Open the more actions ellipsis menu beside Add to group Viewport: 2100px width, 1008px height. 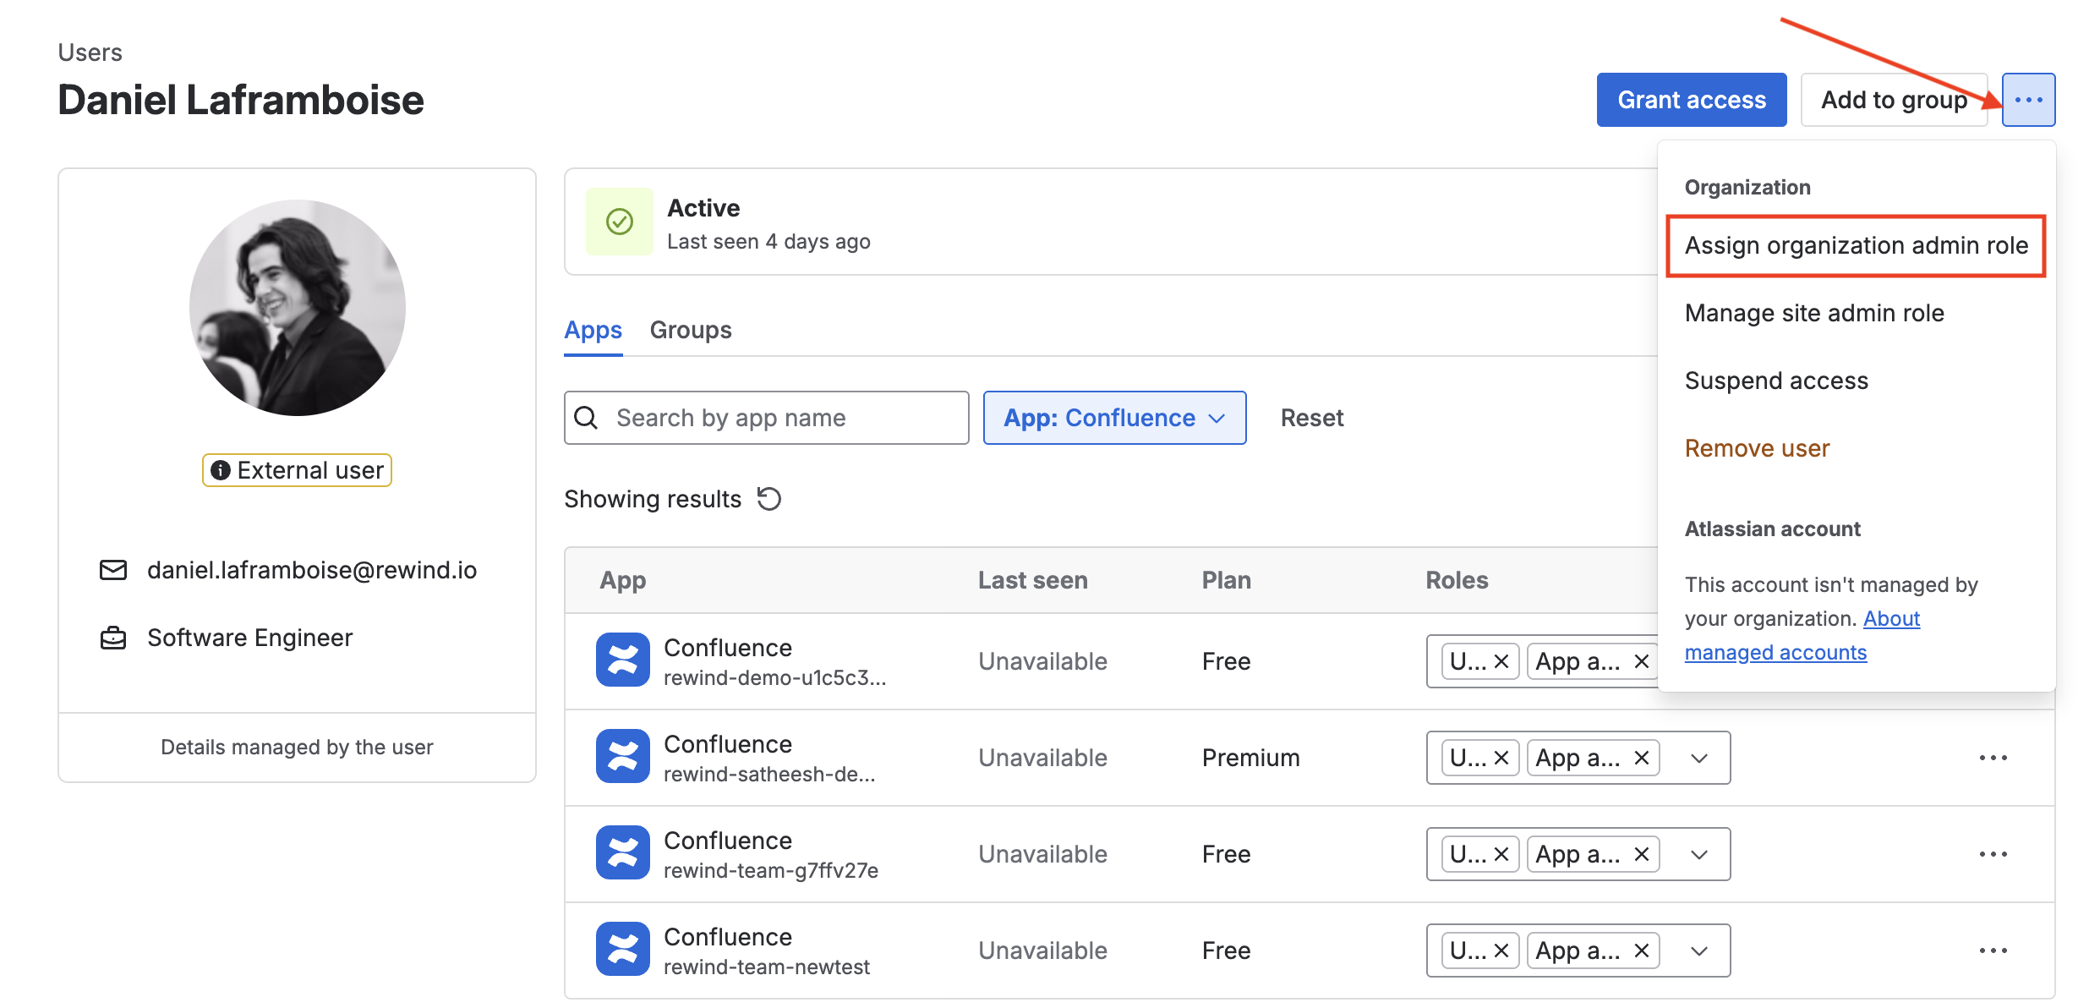pyautogui.click(x=2028, y=100)
